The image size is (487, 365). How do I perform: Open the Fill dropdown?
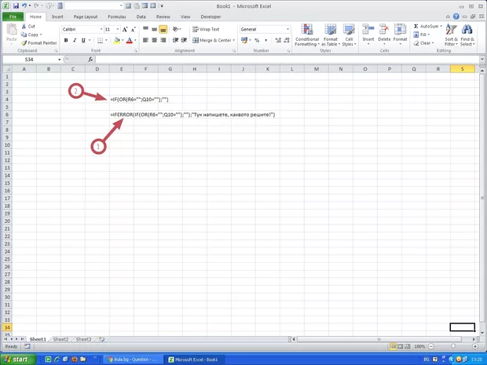[422, 35]
